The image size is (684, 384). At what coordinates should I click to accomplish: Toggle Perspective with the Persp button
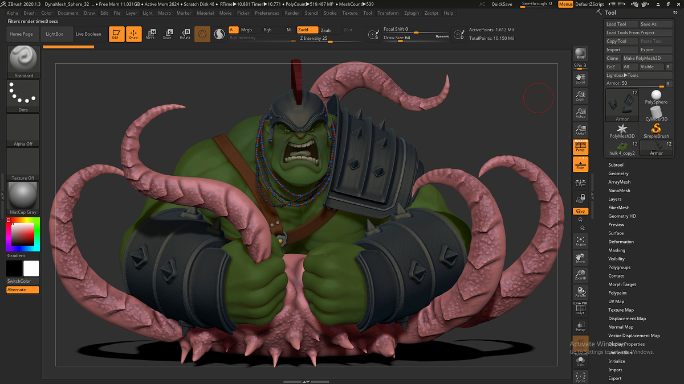[580, 147]
